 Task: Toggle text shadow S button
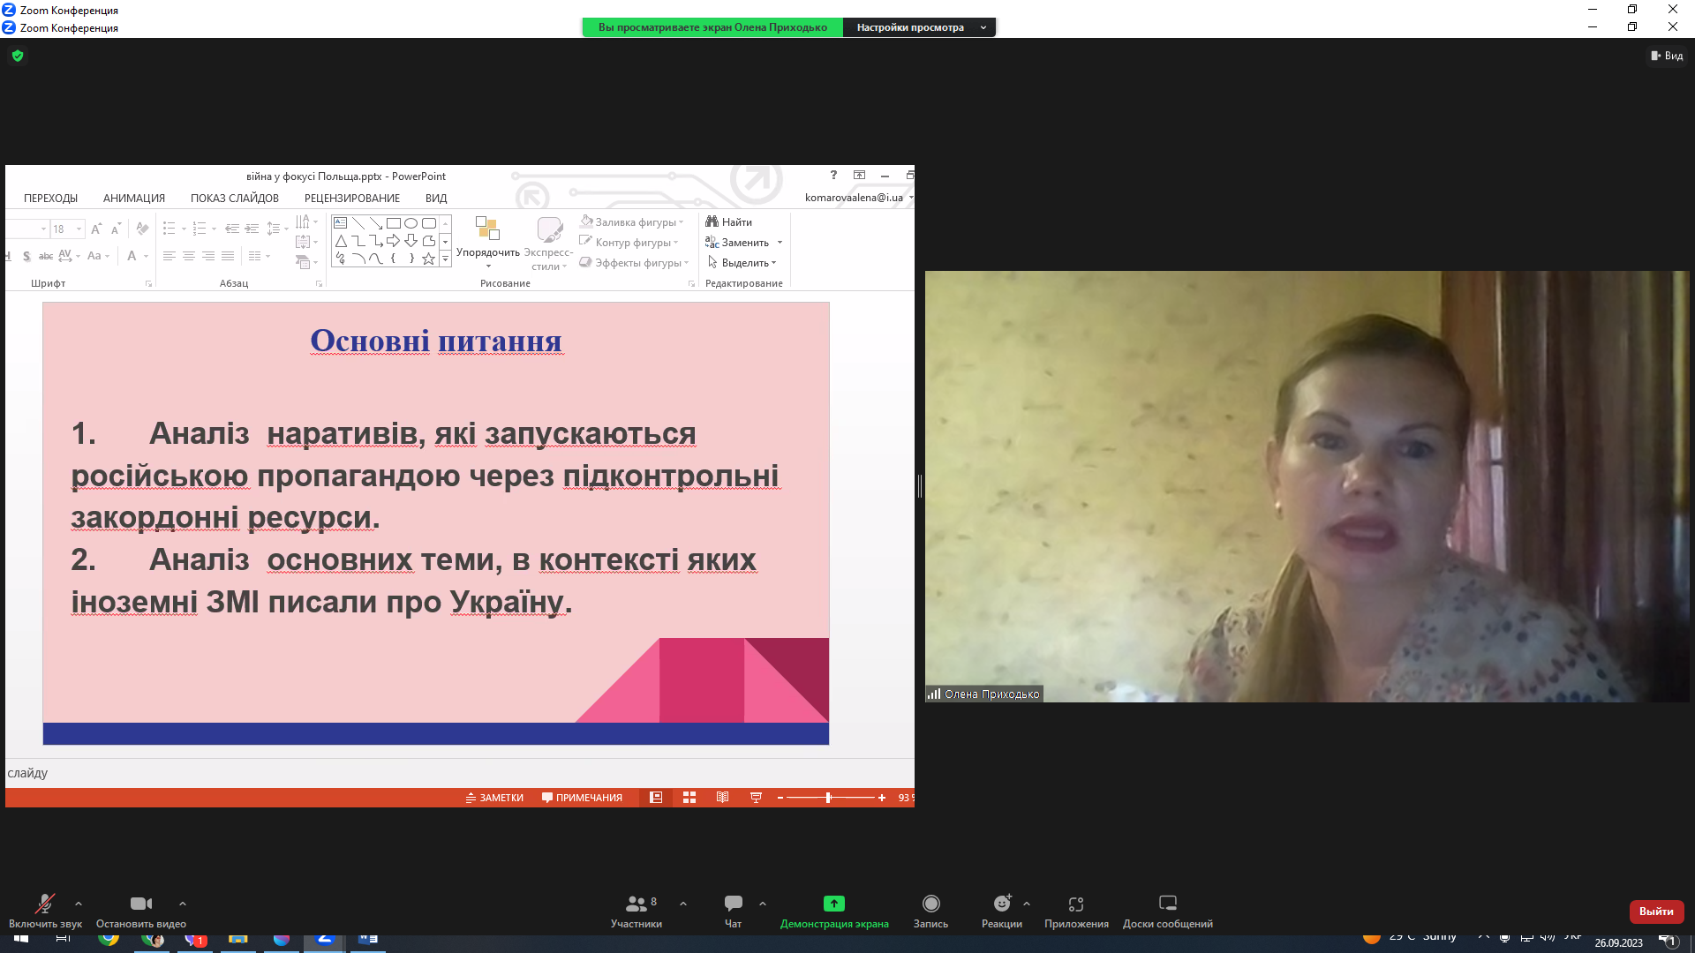coord(26,256)
